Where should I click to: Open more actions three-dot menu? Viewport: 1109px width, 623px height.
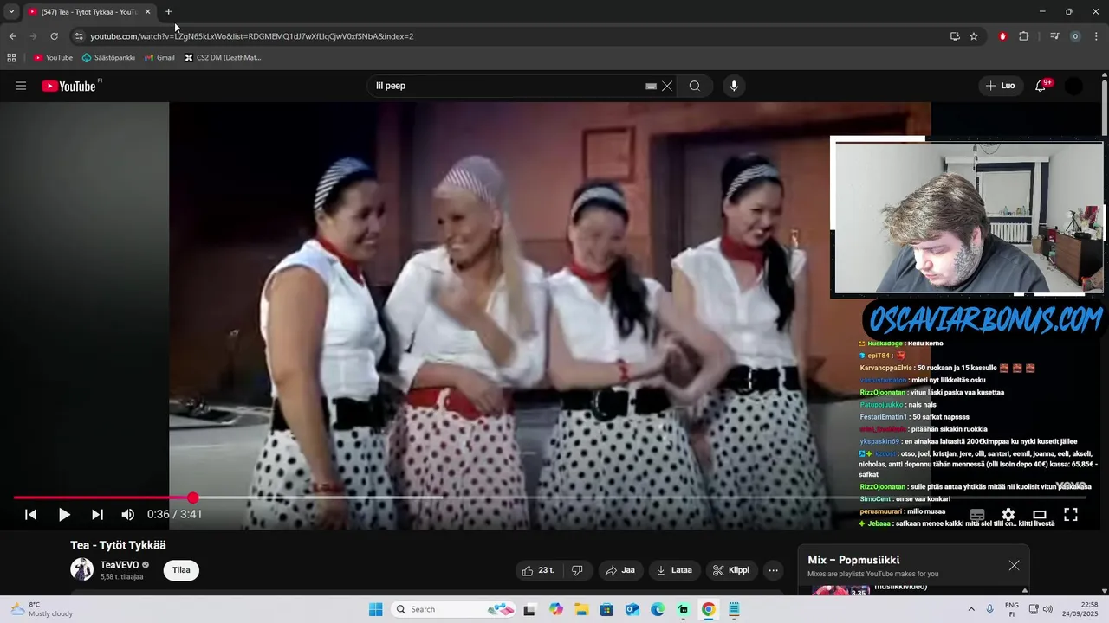774,570
